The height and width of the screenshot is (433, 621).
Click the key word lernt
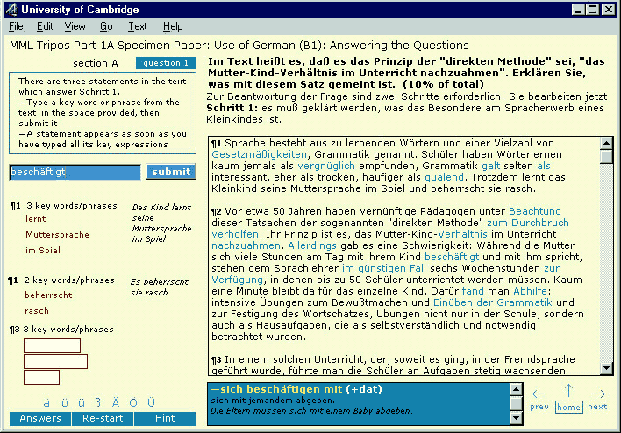(36, 219)
